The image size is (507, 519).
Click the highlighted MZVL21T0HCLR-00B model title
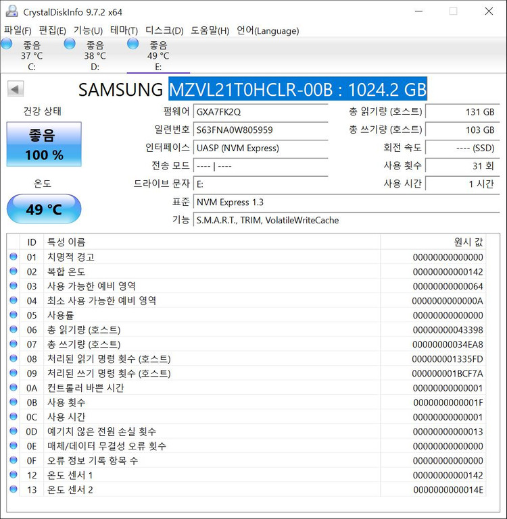(297, 89)
